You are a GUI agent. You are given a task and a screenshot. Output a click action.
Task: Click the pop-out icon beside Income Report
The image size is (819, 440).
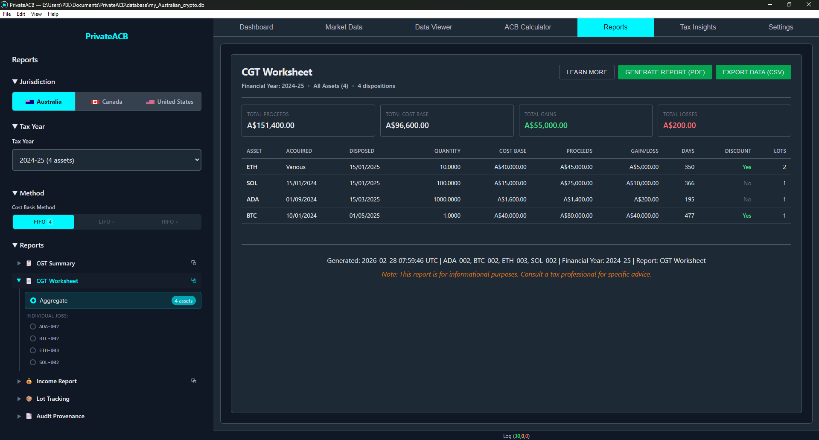194,381
